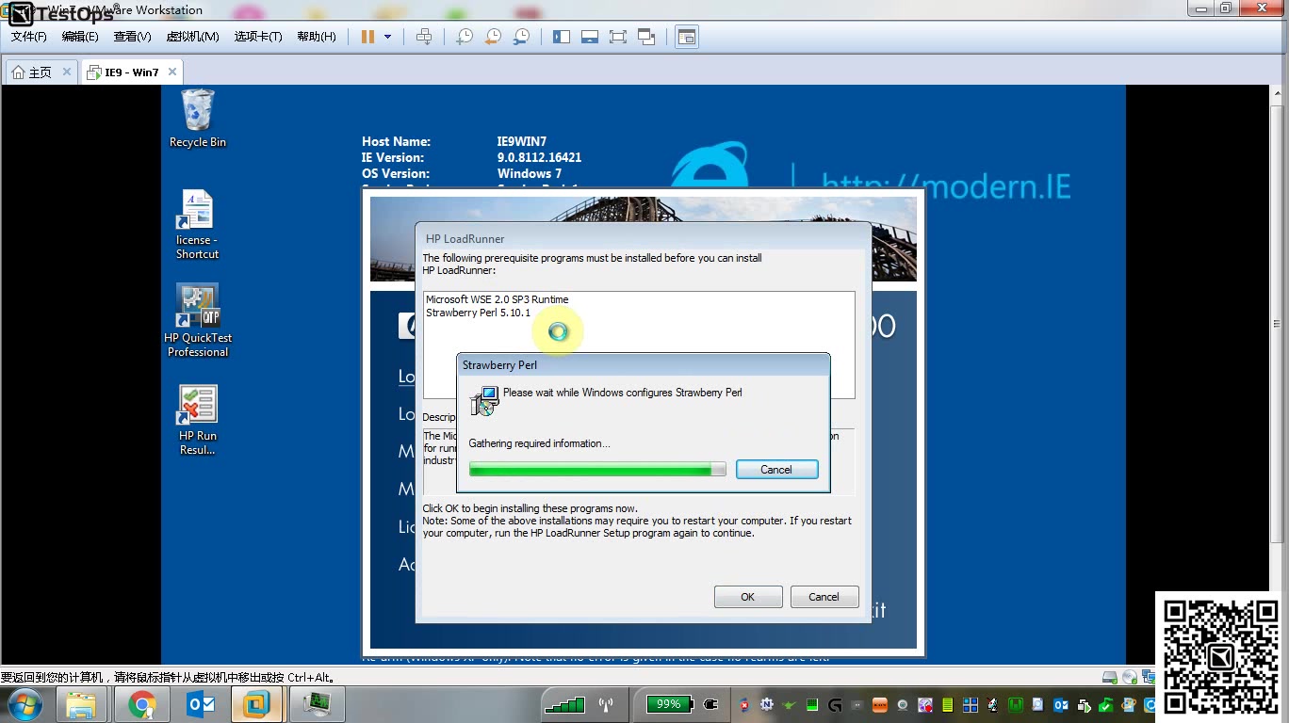Switch to Unity mode icon
The height and width of the screenshot is (723, 1289).
(646, 37)
